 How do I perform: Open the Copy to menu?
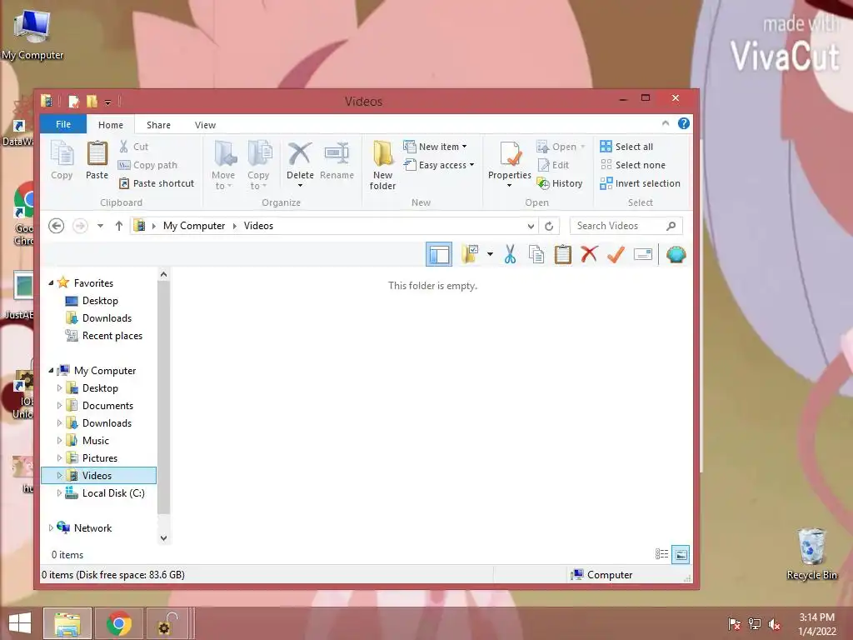258,165
